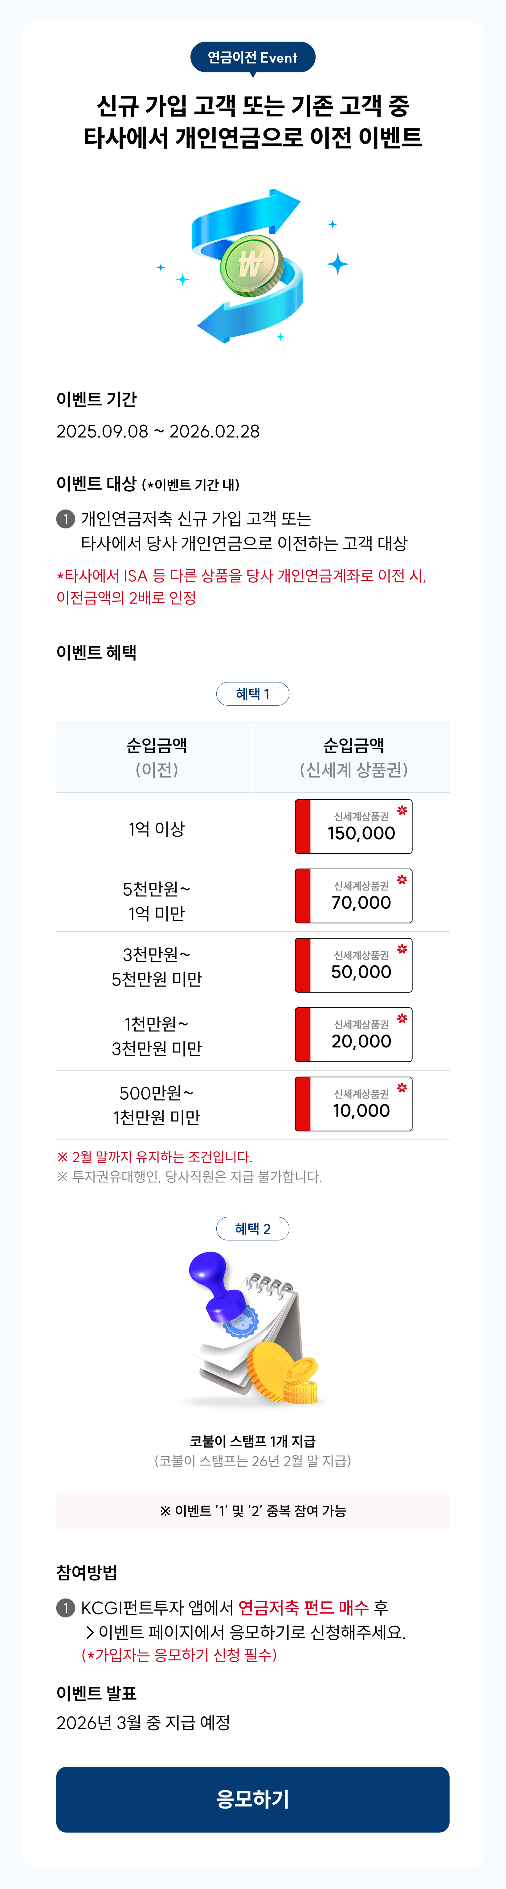Click the 10,000 신세계상품권 voucher

[353, 1104]
